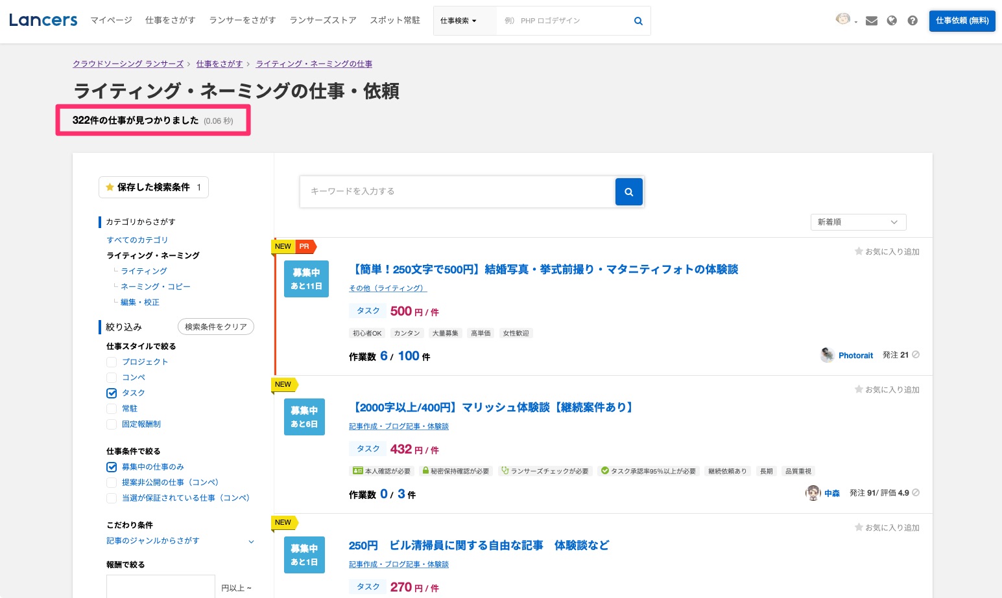The image size is (1002, 598).
Task: Click 中森 client name link
Action: 832,493
